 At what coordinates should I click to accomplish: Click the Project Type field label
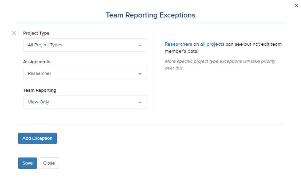36,33
